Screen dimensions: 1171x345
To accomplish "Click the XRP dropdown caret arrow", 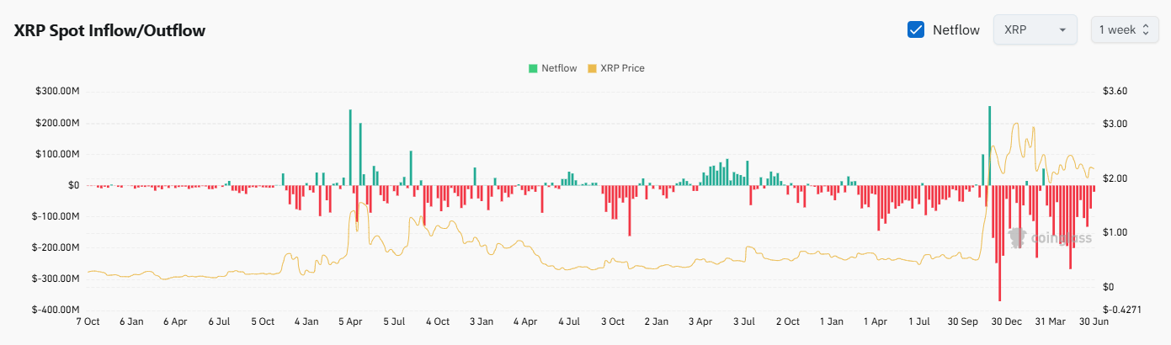I will 1062,30.
